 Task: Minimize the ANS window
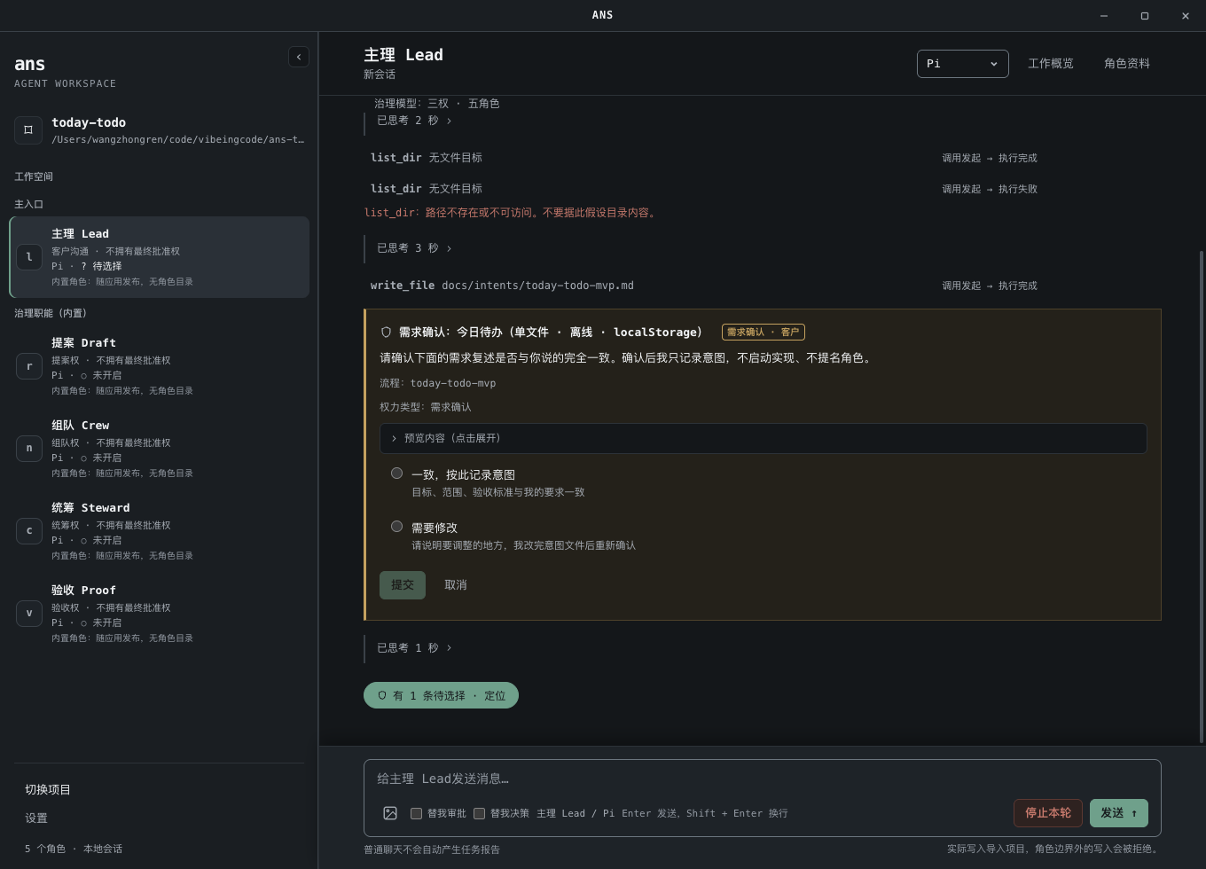tap(1104, 16)
